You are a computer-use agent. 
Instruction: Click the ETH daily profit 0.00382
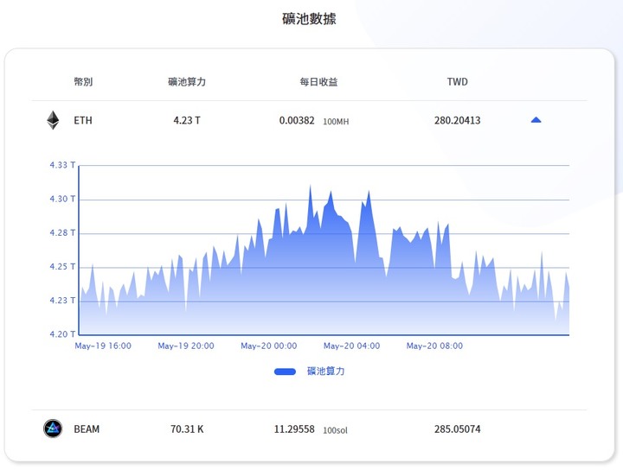pyautogui.click(x=297, y=120)
